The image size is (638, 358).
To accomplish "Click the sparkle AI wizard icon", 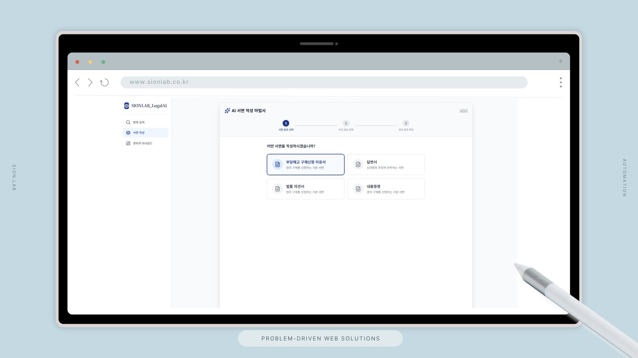I will tap(227, 111).
